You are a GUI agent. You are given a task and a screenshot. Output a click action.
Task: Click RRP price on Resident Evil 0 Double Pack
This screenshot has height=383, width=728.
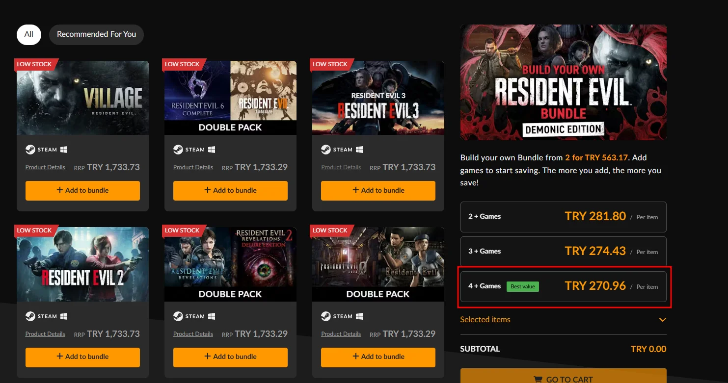[x=403, y=334]
